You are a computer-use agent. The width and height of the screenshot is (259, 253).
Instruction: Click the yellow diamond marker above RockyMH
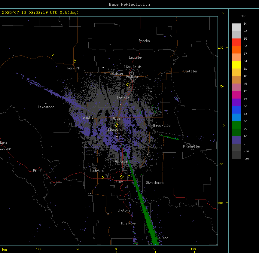pyautogui.click(x=75, y=61)
